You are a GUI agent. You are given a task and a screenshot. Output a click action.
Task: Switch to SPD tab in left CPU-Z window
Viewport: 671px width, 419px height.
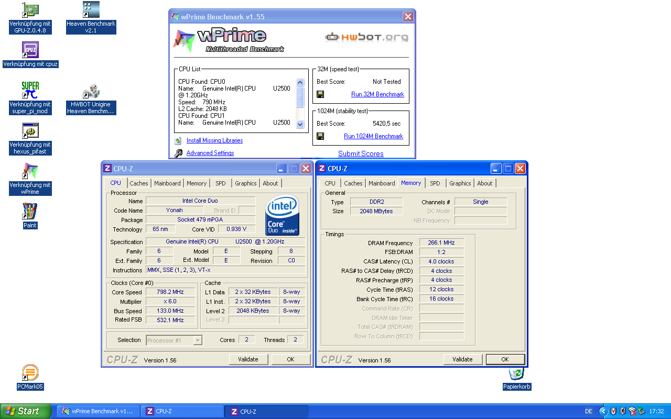tap(221, 183)
